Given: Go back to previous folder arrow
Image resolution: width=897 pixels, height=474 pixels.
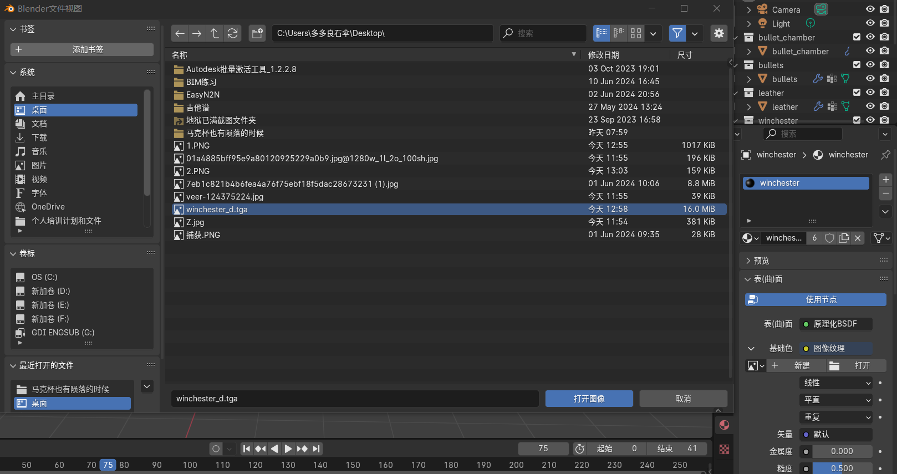Looking at the screenshot, I should [x=180, y=33].
